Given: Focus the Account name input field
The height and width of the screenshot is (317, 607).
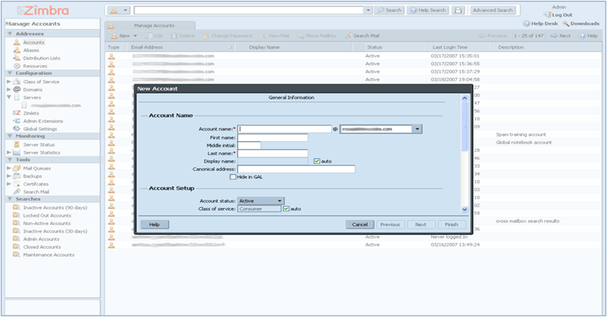Looking at the screenshot, I should [x=285, y=129].
